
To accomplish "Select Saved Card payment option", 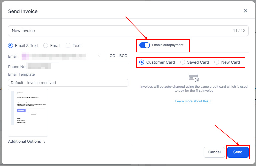I will coord(183,62).
